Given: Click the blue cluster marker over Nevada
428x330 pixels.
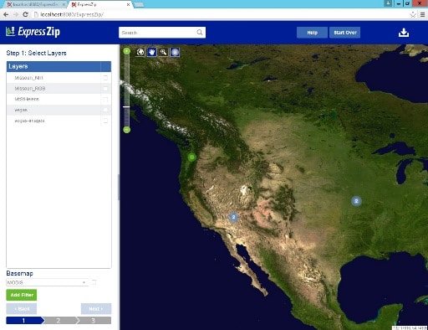Looking at the screenshot, I should [233, 217].
